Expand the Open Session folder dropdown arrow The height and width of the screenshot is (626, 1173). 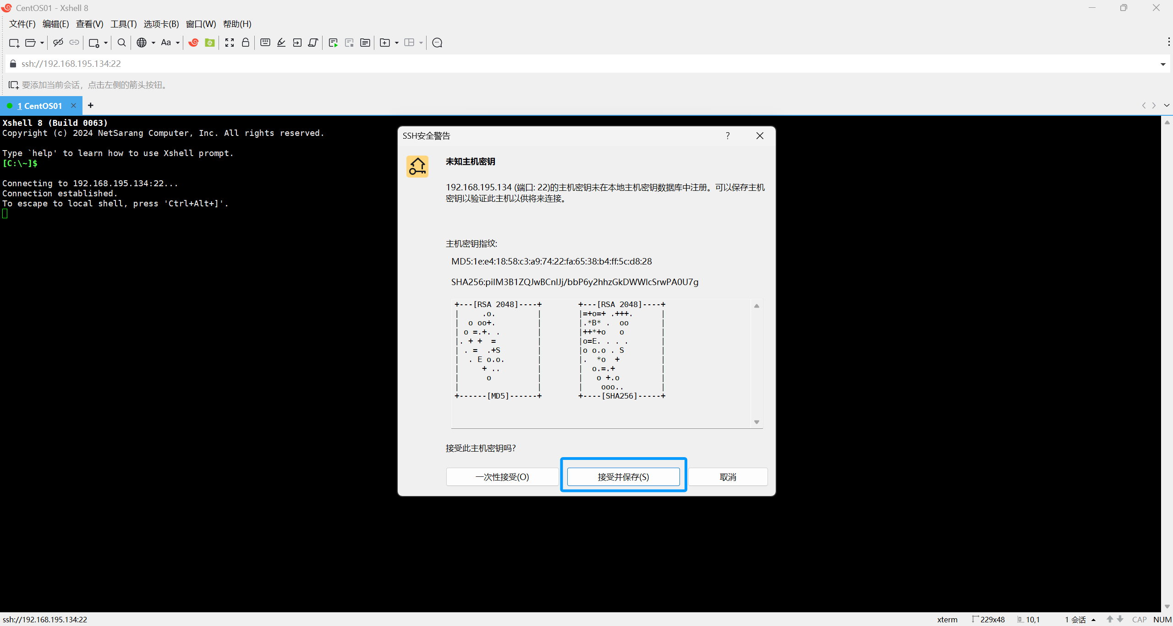(42, 43)
